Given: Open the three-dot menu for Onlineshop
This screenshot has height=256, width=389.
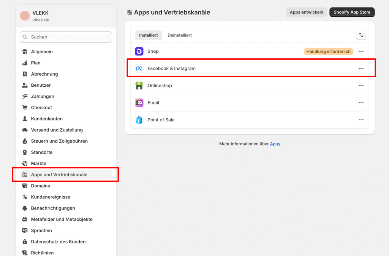Looking at the screenshot, I should point(361,86).
